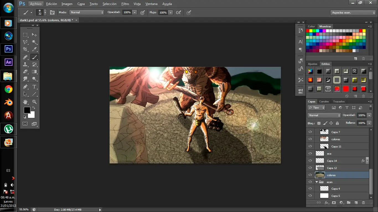
Task: Open After Effects from the taskbar
Action: pos(9,62)
